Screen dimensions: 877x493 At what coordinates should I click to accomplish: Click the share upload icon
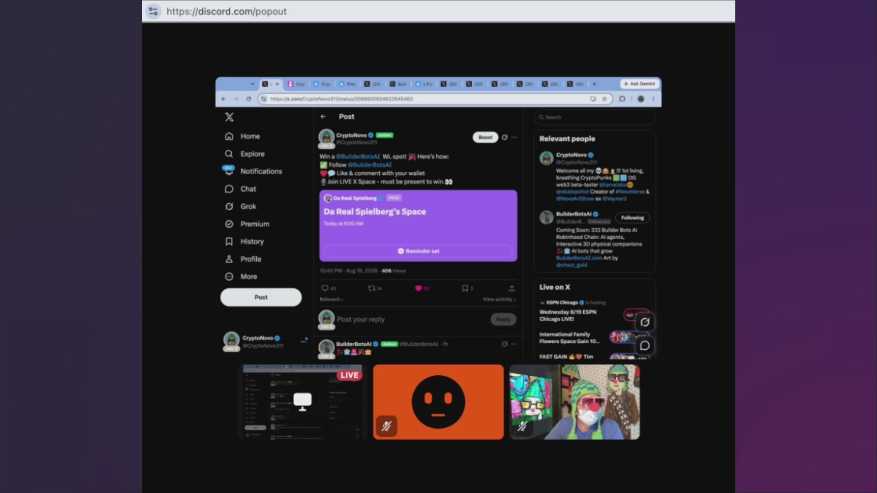pos(512,288)
